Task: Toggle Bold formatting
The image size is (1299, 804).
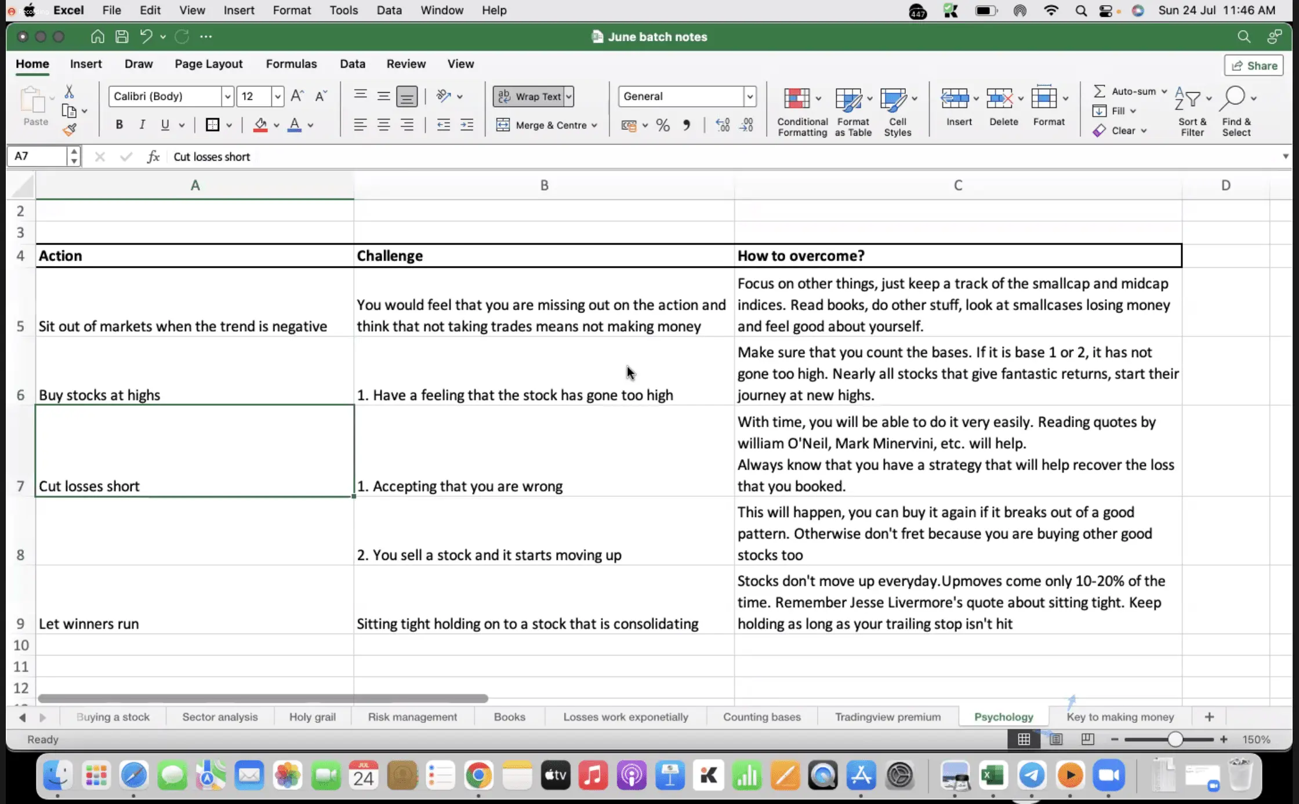Action: [119, 125]
